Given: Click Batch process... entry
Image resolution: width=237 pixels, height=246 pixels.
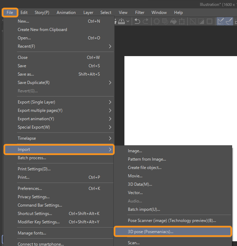Looking at the screenshot, I should (x=59, y=158).
